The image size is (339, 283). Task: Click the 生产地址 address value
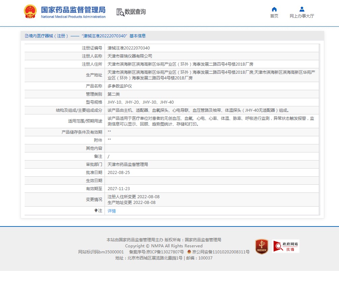(211, 75)
